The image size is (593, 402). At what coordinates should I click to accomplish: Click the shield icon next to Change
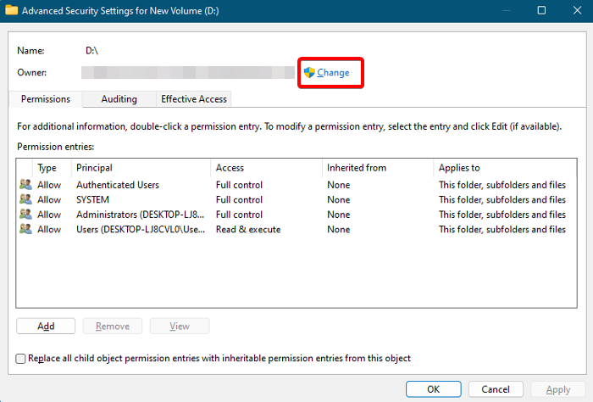(x=309, y=73)
